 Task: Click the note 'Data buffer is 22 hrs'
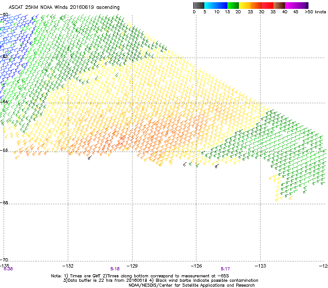(91, 280)
